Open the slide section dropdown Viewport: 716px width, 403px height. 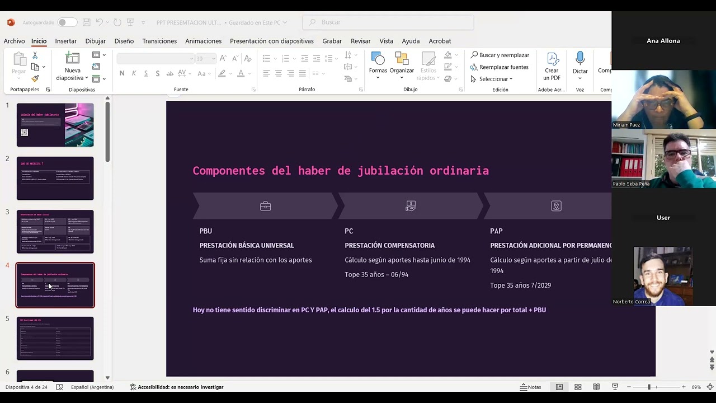point(98,79)
